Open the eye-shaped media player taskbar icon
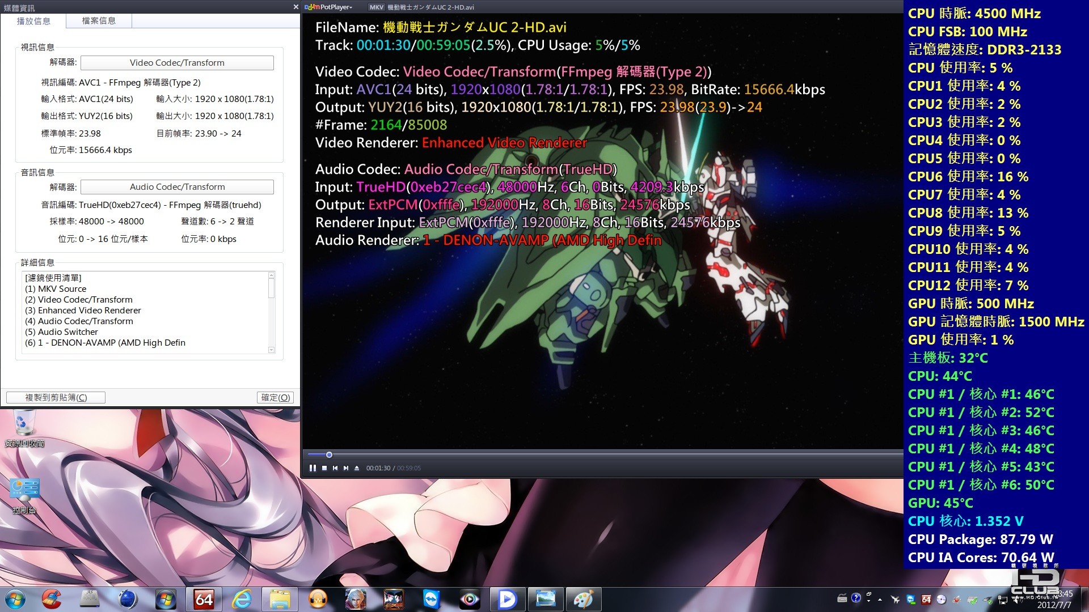Viewport: 1089px width, 612px height. pos(470,600)
